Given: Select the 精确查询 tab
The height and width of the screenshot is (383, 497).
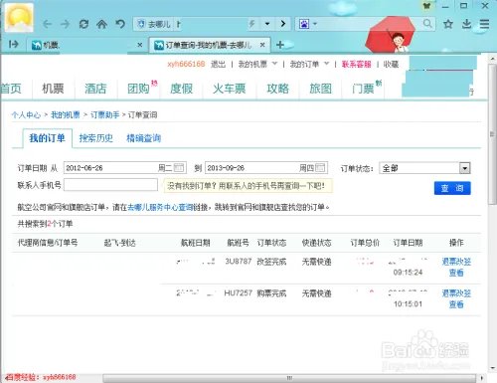Looking at the screenshot, I should coord(144,138).
